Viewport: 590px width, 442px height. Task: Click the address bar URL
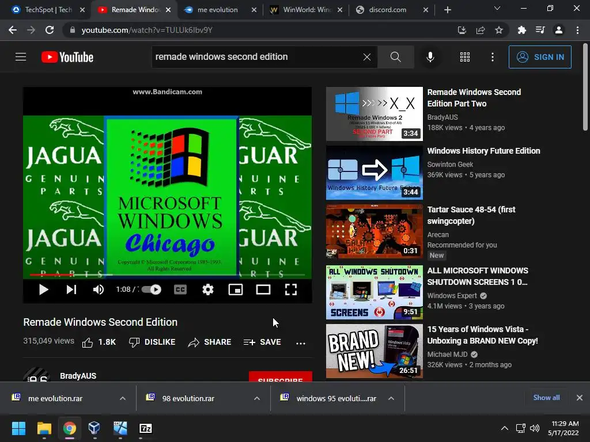coord(147,30)
